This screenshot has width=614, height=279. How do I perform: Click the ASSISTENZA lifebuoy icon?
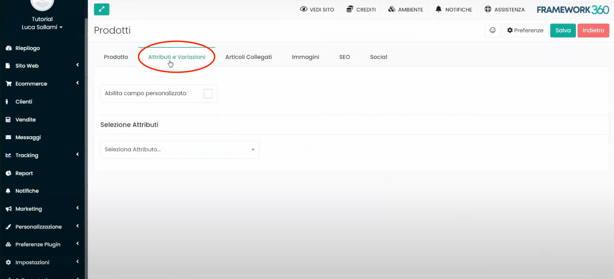pyautogui.click(x=488, y=9)
